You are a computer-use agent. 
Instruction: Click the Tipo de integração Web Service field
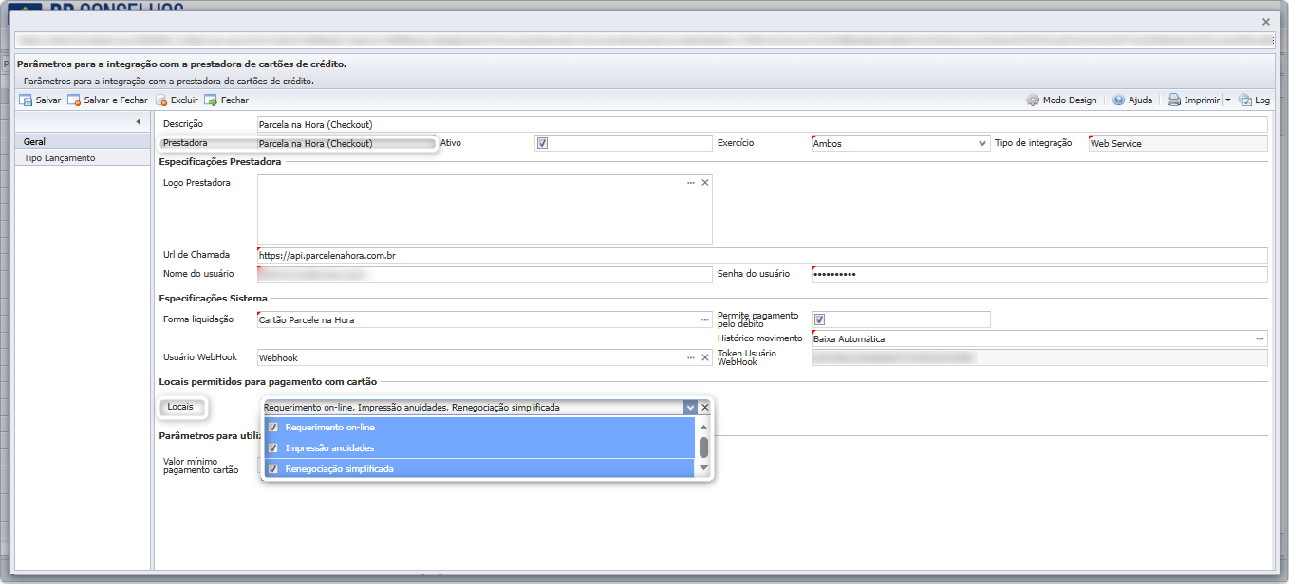pos(1178,143)
